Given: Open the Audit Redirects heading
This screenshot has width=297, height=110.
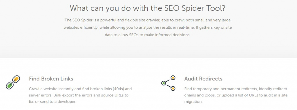Looking at the screenshot, I should tap(203, 79).
